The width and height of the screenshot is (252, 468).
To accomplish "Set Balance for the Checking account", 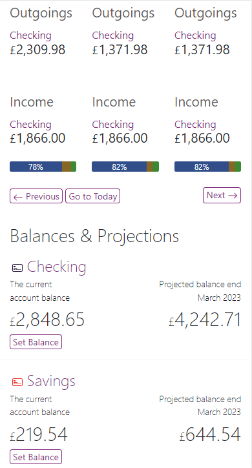I will tap(36, 341).
